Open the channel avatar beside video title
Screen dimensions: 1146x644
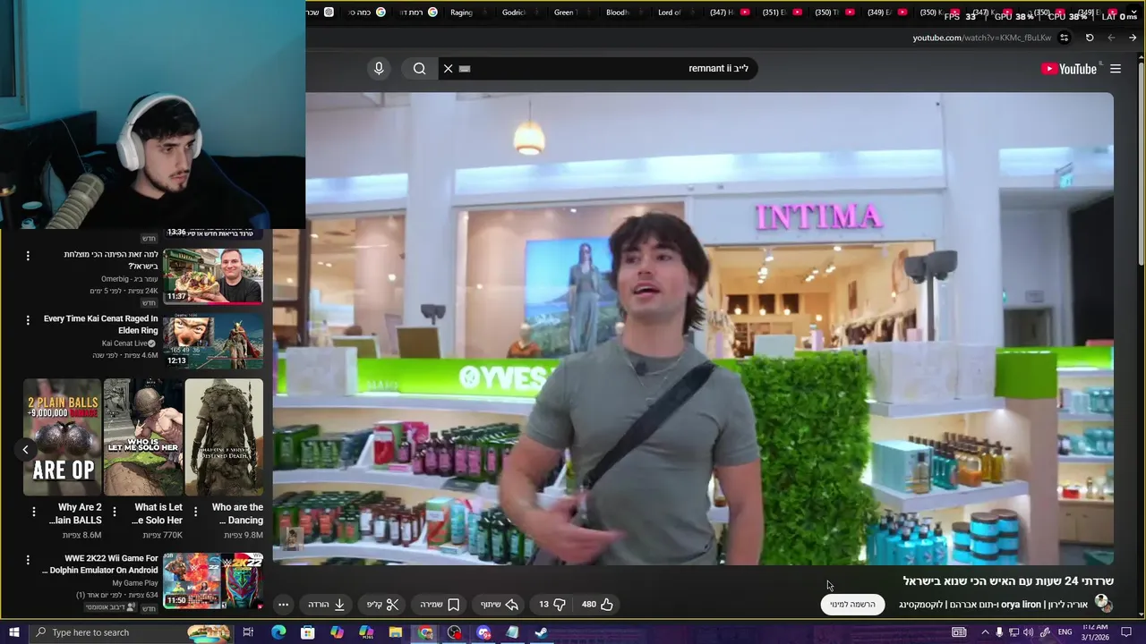click(x=1103, y=604)
